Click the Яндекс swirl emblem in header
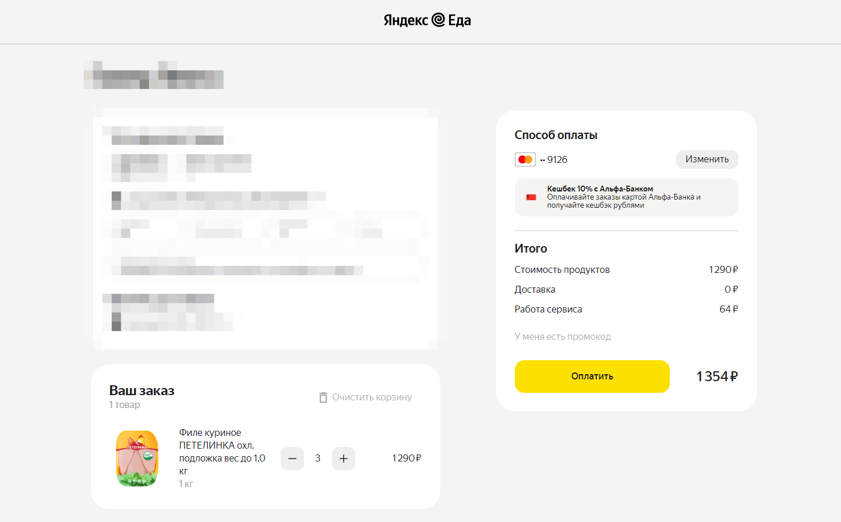Viewport: 841px width, 522px height. point(438,20)
